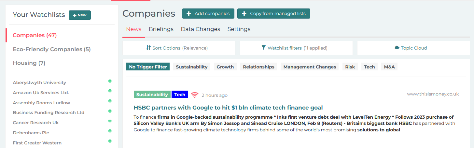Toggle the M&A trigger filter
474x148 pixels.
pos(389,67)
